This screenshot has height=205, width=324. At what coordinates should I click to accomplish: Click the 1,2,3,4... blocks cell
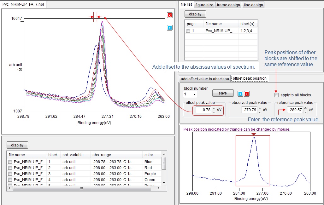[248, 31]
